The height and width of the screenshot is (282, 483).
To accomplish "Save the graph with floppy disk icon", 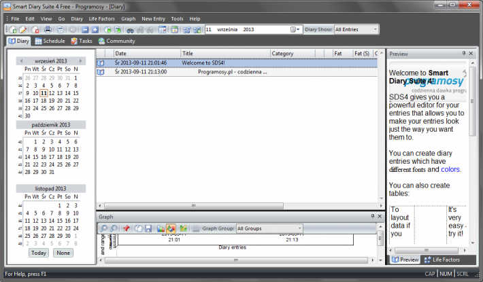I will [x=148, y=228].
